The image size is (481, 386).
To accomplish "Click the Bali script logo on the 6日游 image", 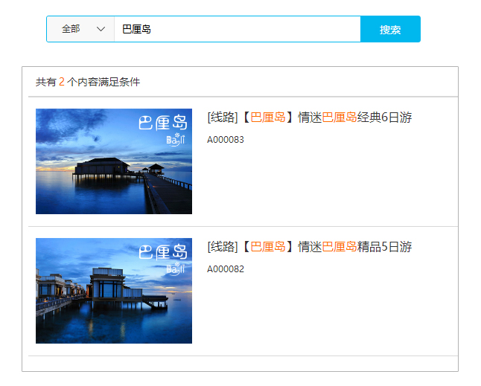I will tap(176, 140).
